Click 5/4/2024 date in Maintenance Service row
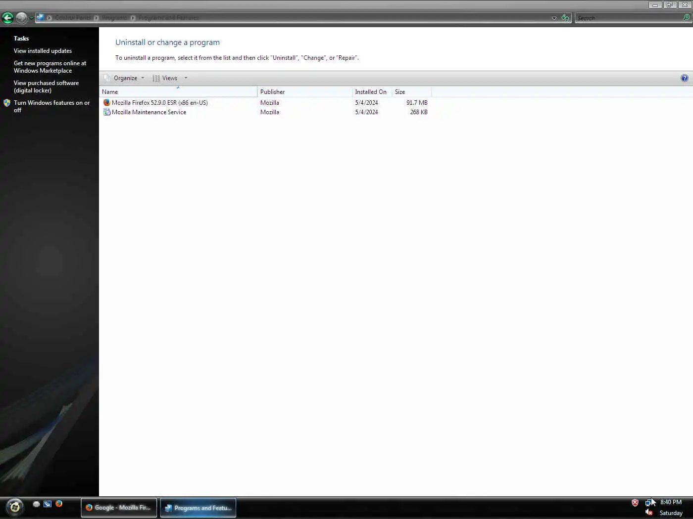Viewport: 693px width, 519px height. pos(366,112)
